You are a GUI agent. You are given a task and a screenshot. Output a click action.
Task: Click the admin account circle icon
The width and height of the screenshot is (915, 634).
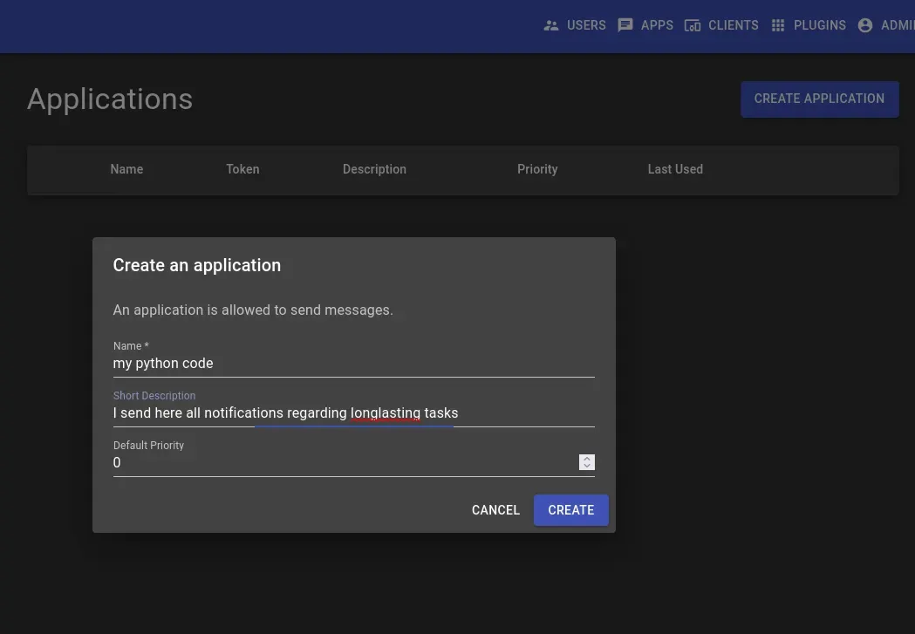[864, 25]
